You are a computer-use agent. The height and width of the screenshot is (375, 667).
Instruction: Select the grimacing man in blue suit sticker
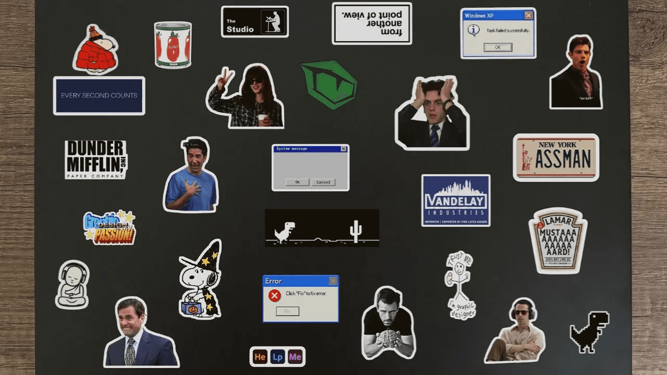pyautogui.click(x=141, y=333)
